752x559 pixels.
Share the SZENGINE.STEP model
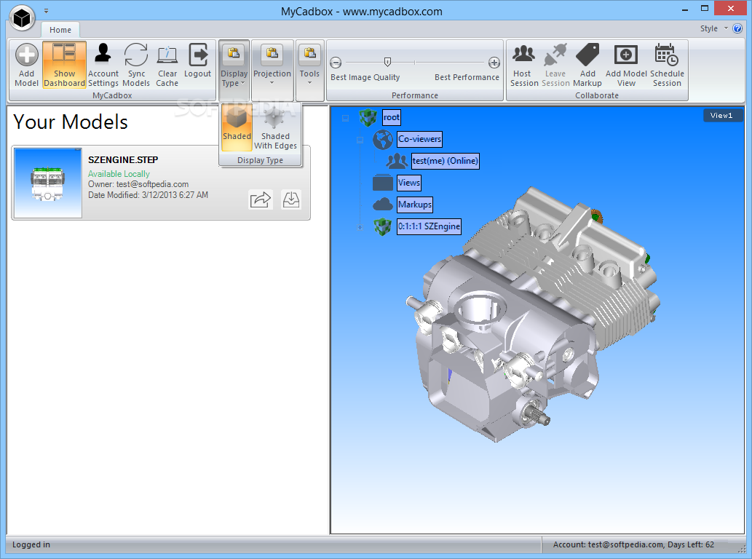261,199
